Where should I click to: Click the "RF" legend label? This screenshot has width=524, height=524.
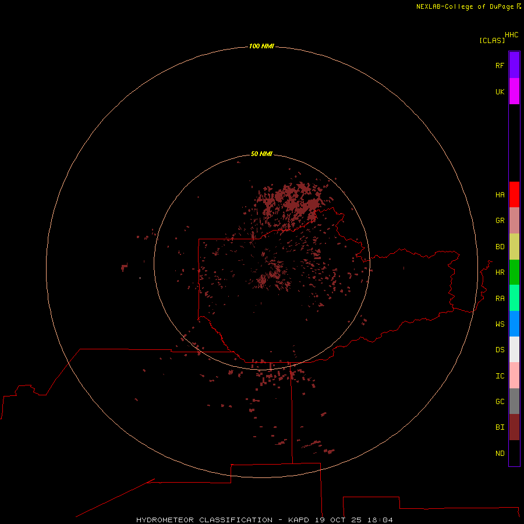[500, 65]
